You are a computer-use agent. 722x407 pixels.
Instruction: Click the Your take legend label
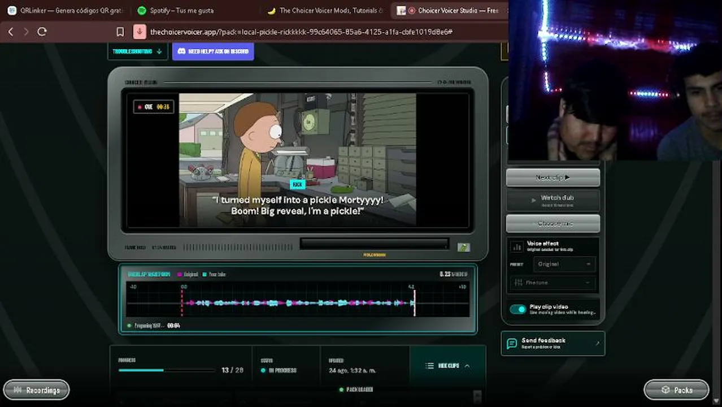coord(217,274)
